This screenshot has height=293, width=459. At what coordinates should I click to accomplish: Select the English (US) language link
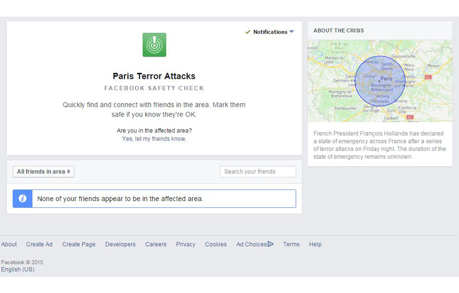[x=18, y=269]
